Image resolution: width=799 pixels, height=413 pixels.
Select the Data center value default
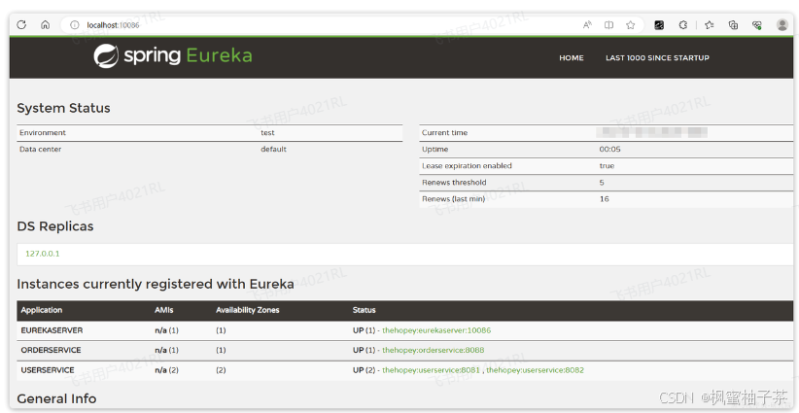274,150
